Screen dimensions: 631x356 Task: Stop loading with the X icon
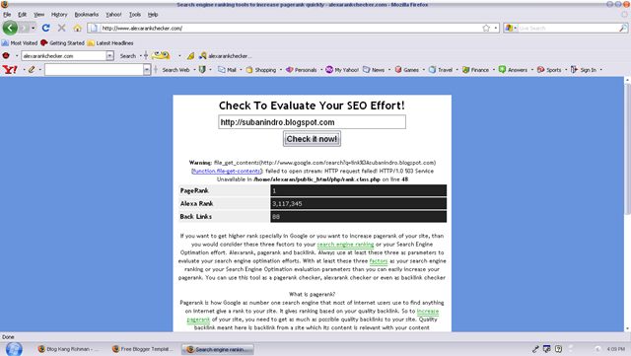tap(61, 28)
